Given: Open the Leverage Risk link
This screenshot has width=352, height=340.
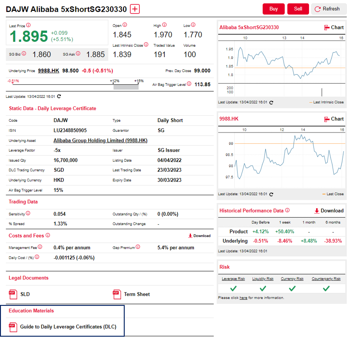Looking at the screenshot, I should point(233,279).
